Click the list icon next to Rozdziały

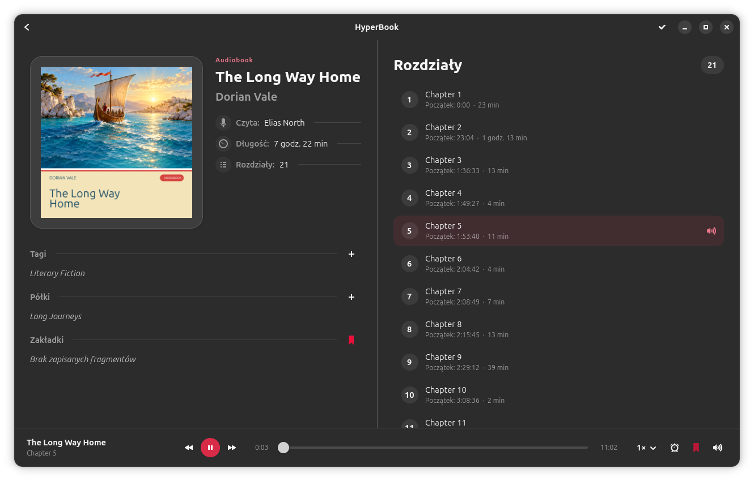223,165
